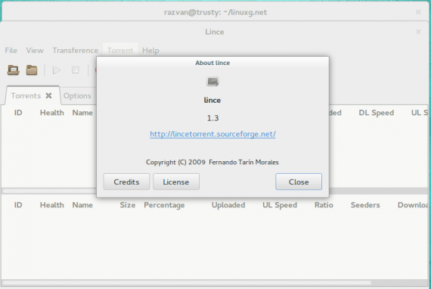
Task: Focus the razvan@trusty terminal title bar
Action: point(215,12)
